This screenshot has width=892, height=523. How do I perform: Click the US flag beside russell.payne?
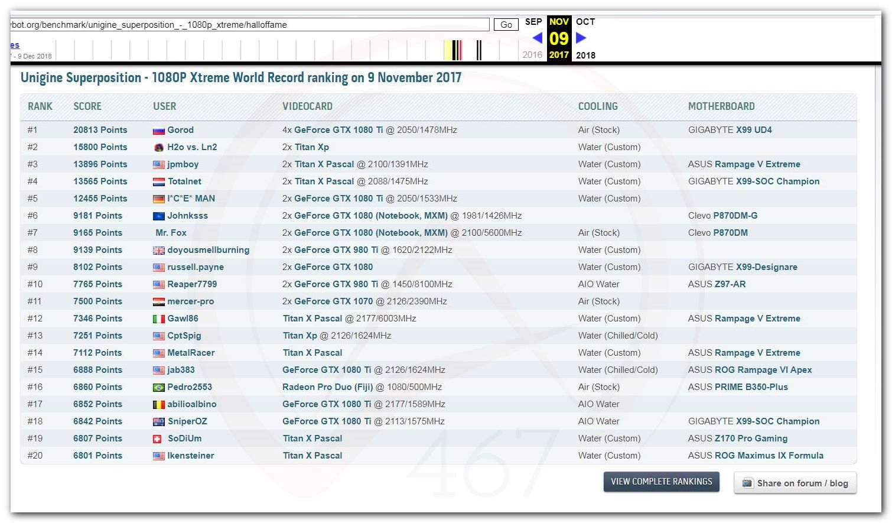[x=158, y=268]
